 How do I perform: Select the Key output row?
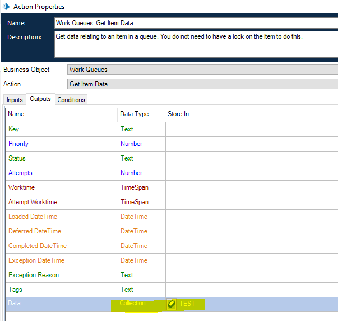pos(172,129)
